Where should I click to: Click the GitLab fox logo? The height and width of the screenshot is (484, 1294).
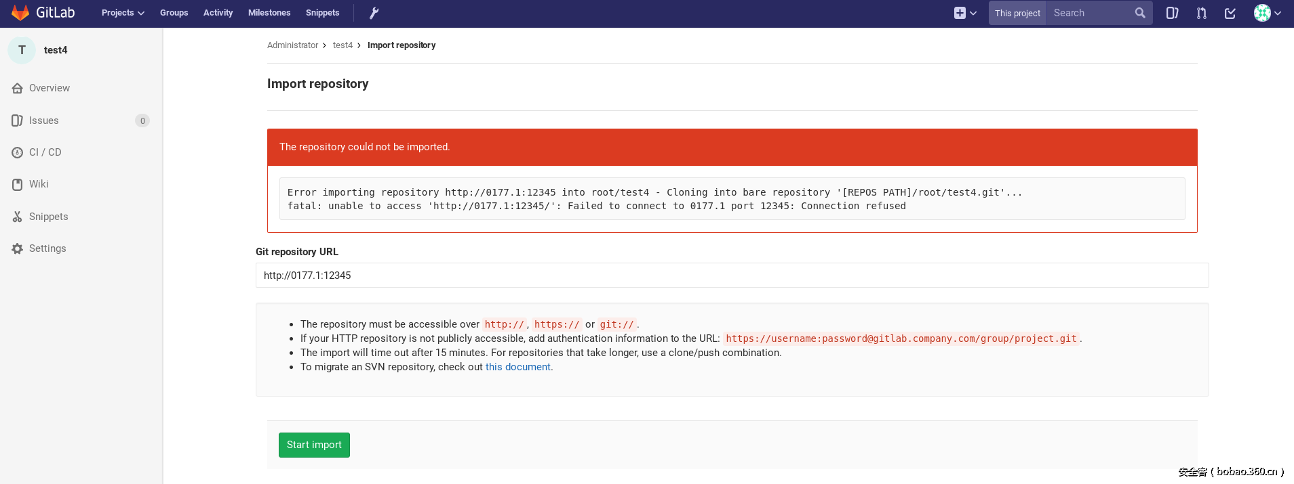[20, 13]
